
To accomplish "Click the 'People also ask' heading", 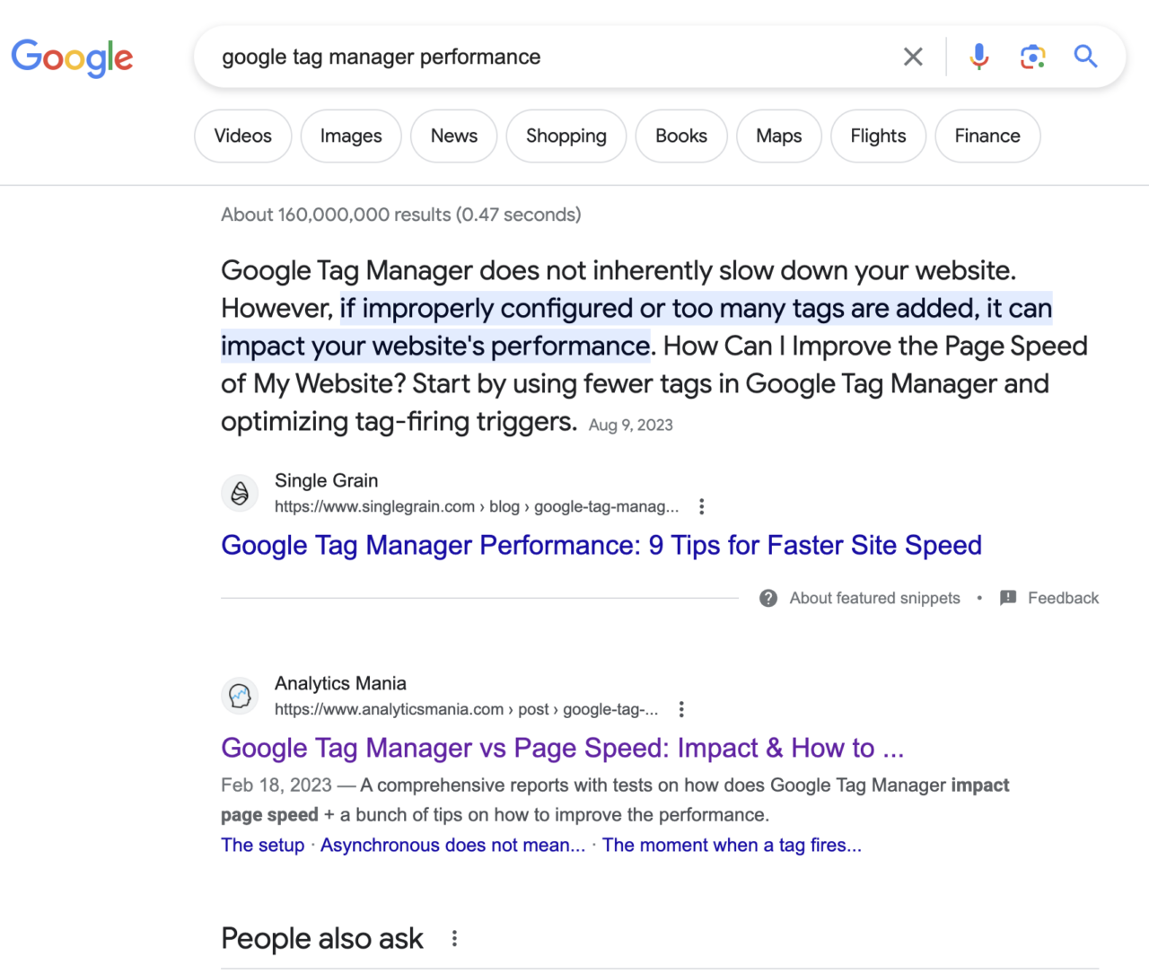I will (x=322, y=938).
